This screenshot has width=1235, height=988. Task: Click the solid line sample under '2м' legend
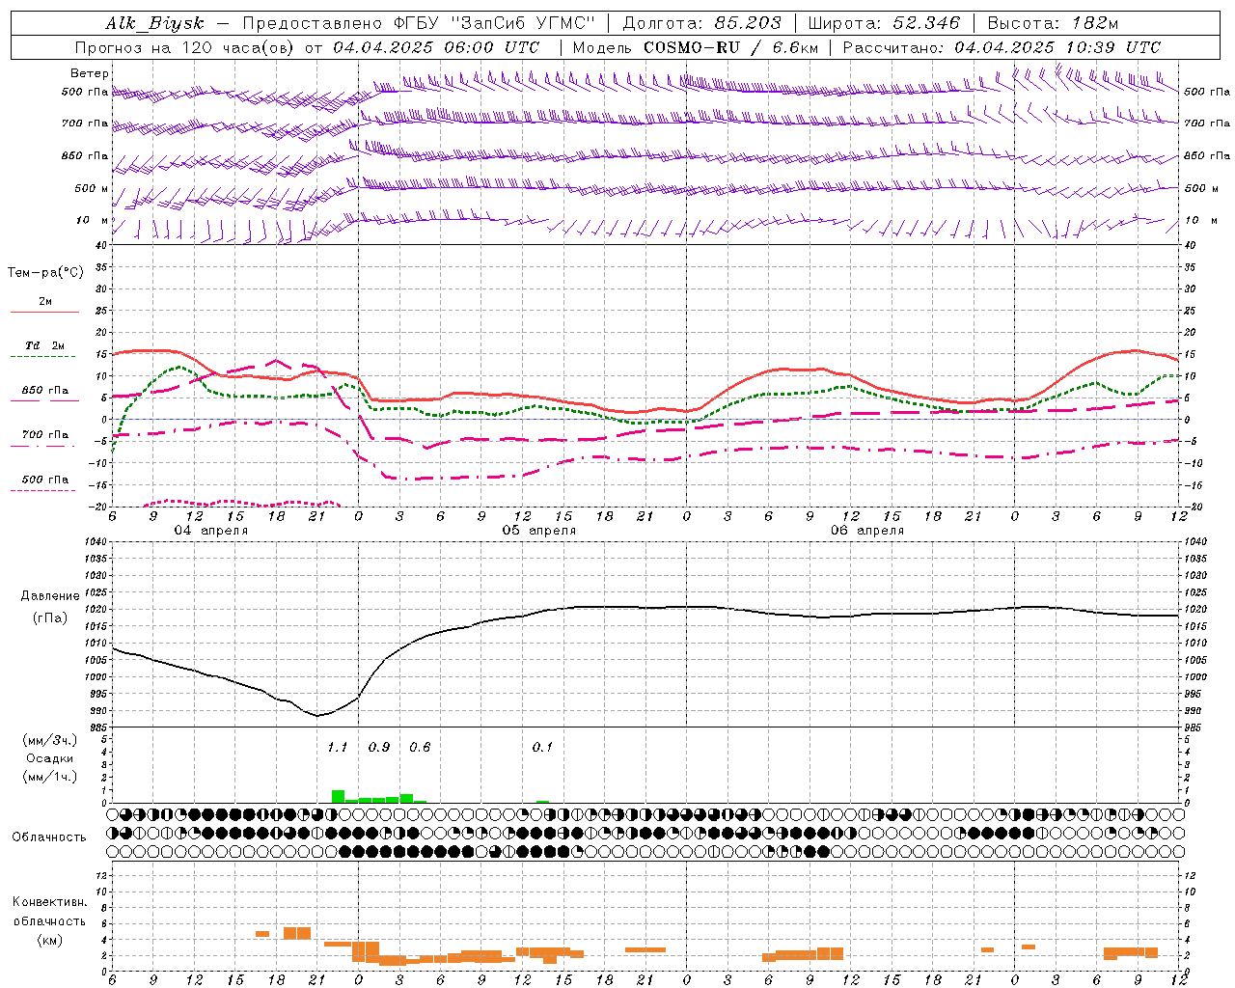44,313
